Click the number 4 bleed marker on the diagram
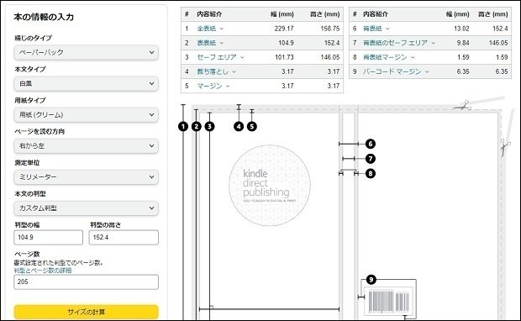 click(x=239, y=126)
